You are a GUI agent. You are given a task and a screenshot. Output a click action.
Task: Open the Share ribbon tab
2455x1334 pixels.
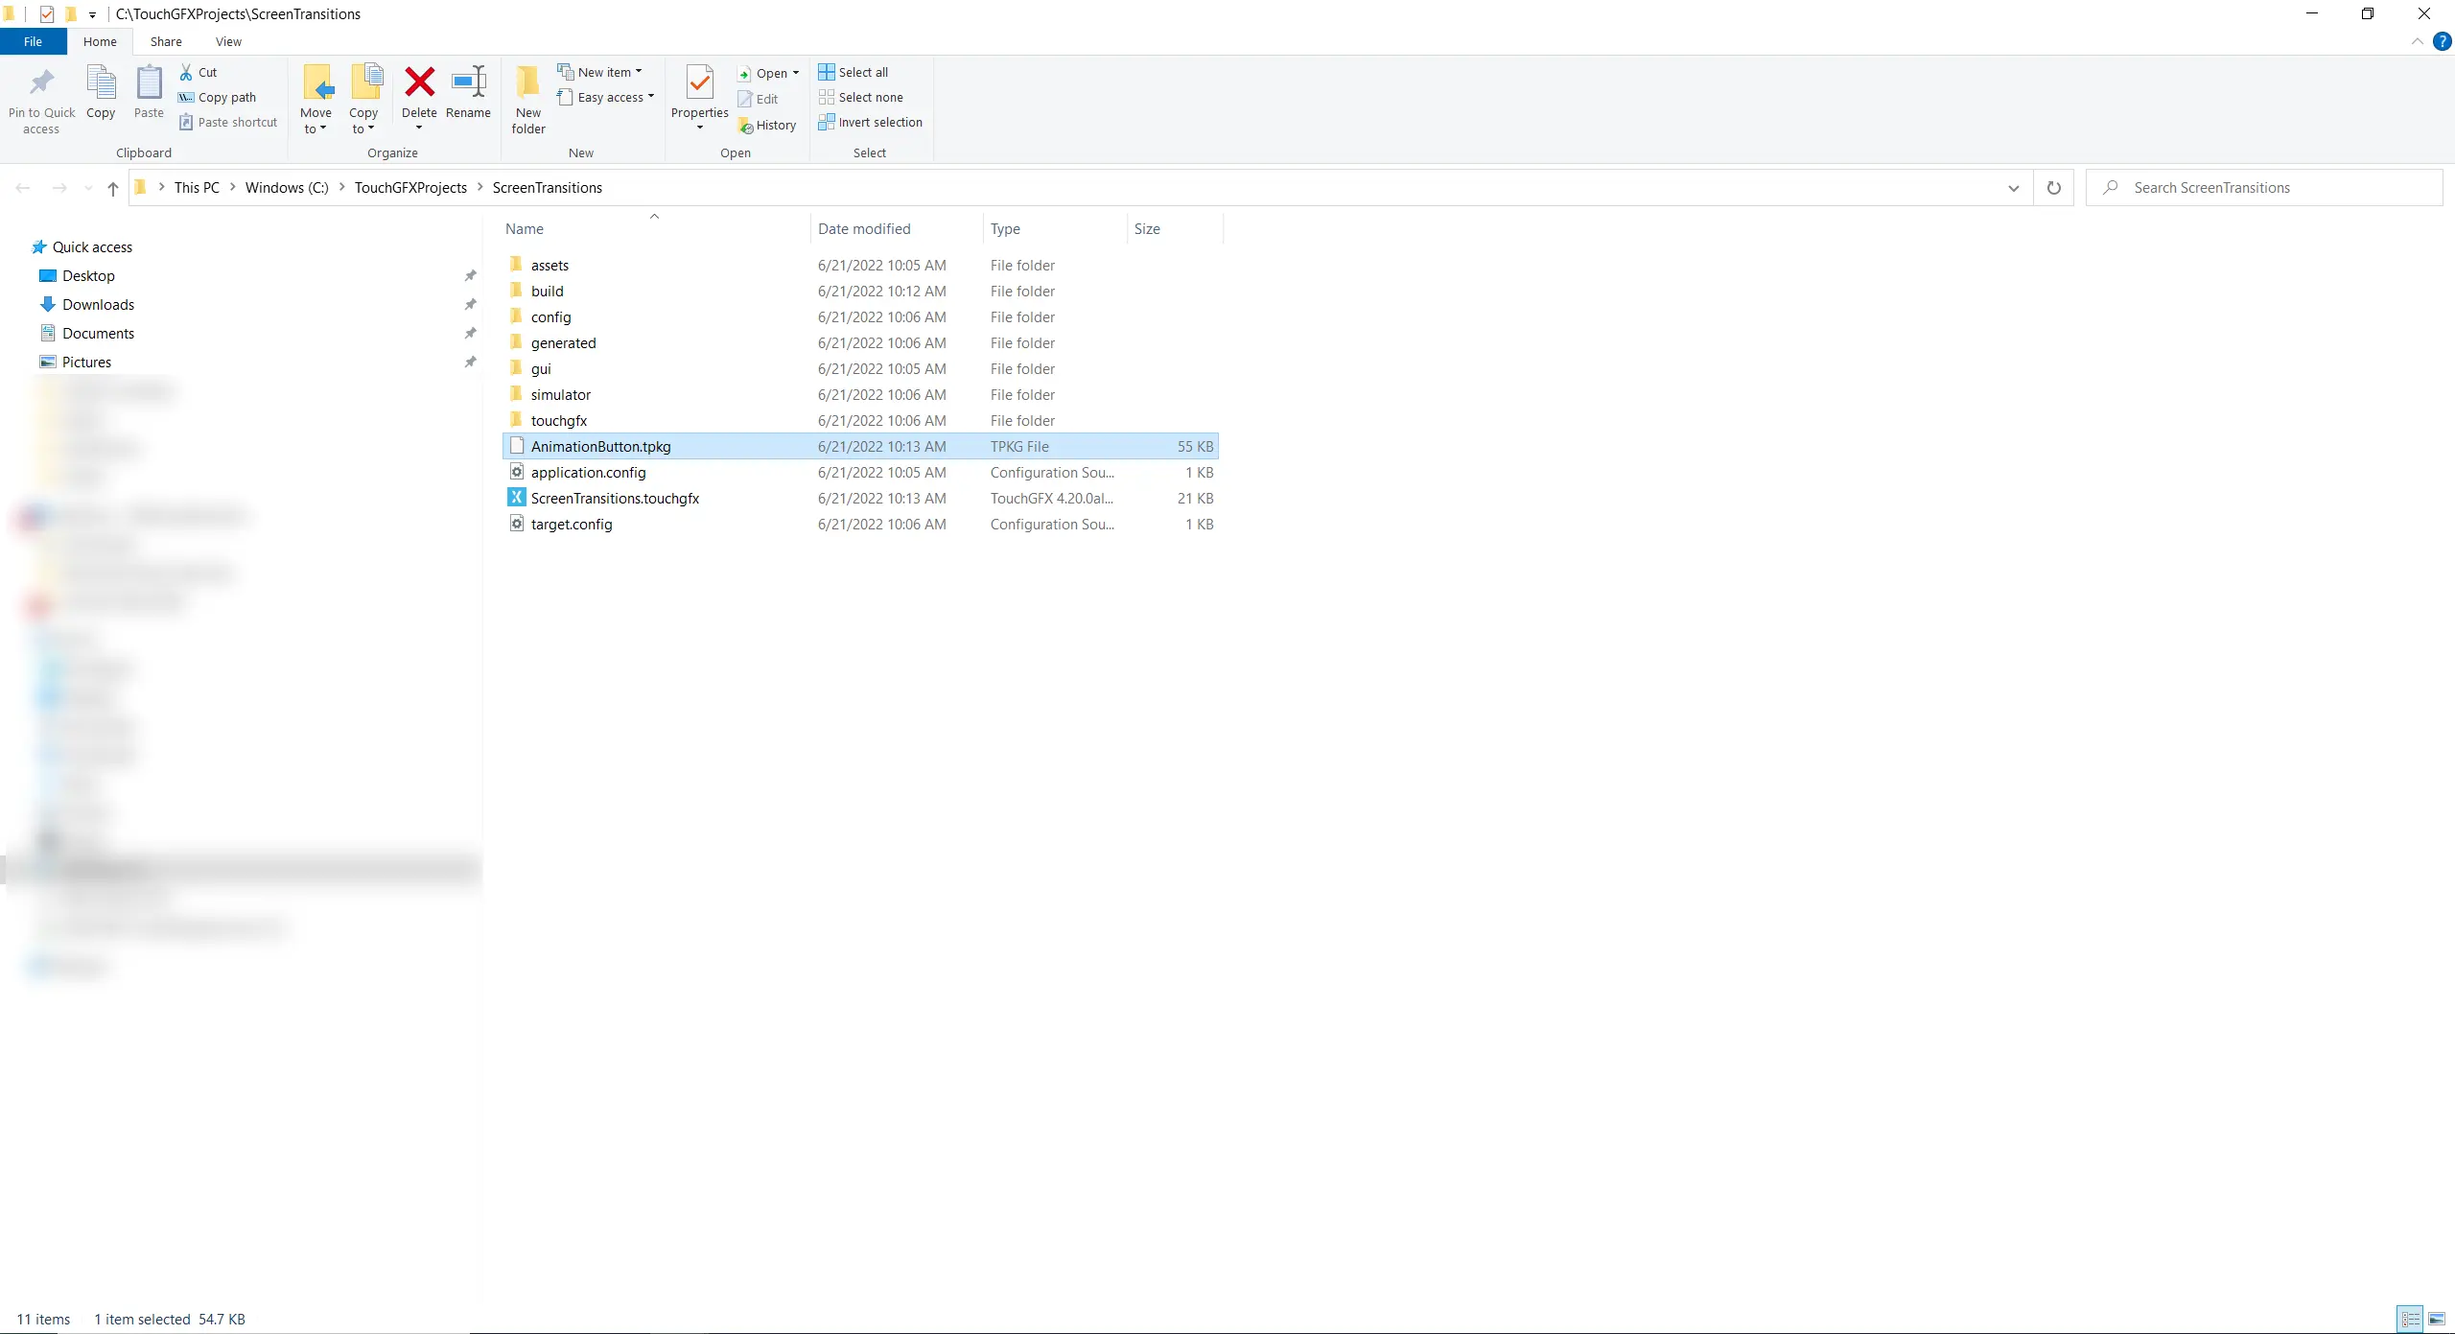(x=166, y=41)
